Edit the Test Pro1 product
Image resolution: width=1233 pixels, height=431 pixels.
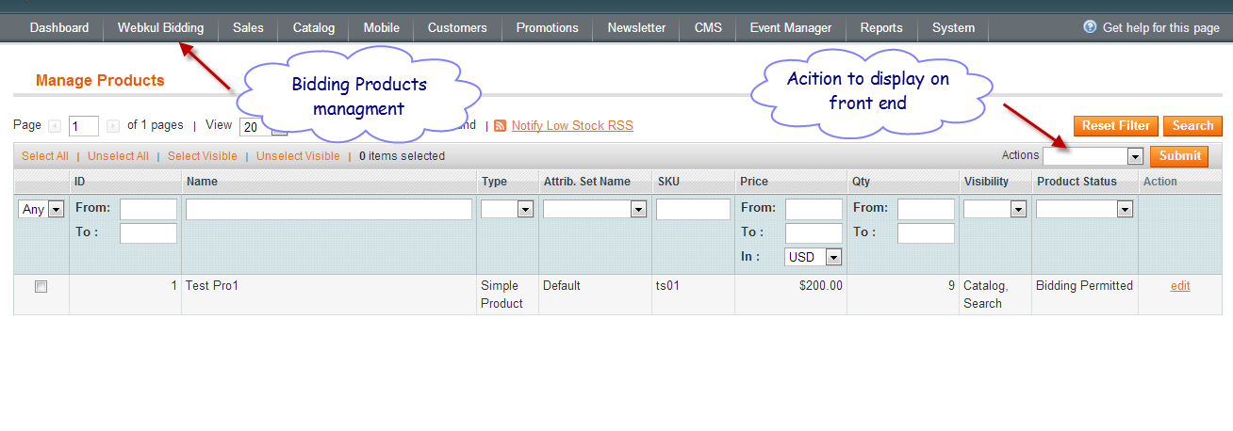click(x=1180, y=286)
